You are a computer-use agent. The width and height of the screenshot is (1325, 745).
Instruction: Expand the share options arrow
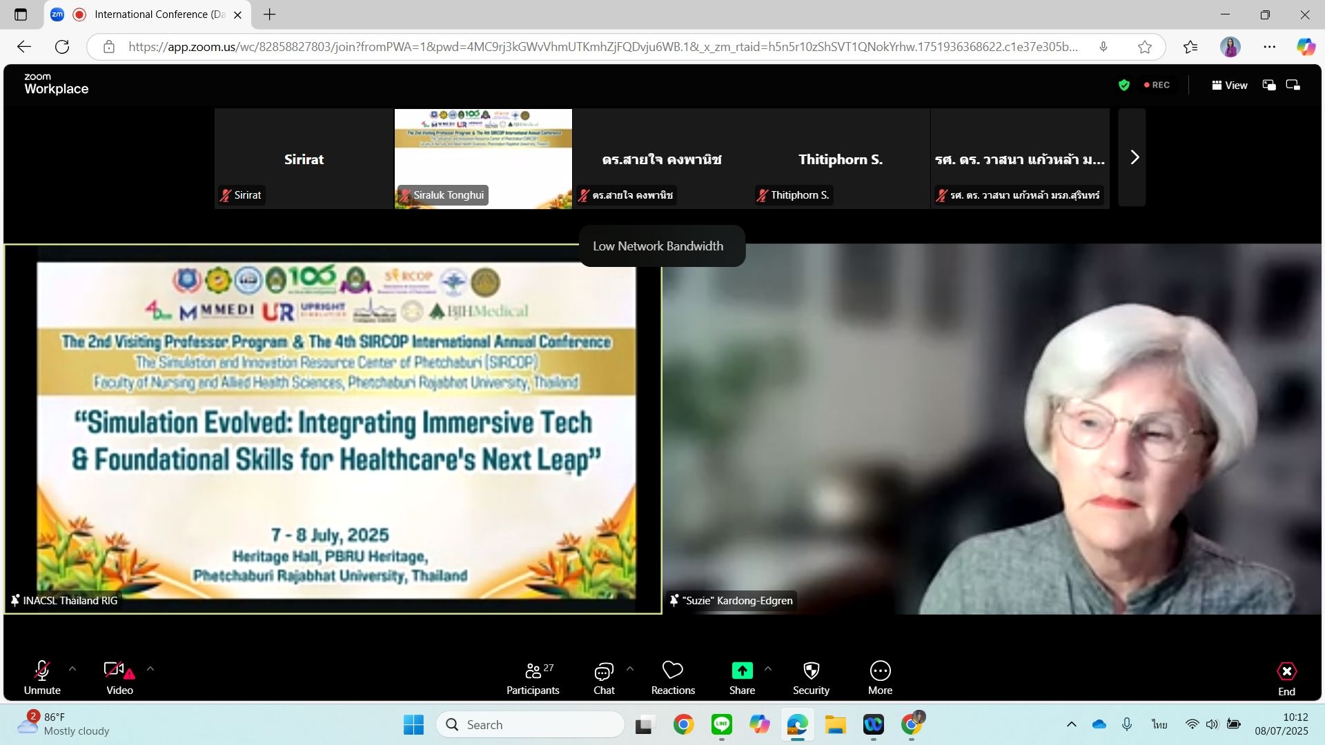click(x=768, y=668)
